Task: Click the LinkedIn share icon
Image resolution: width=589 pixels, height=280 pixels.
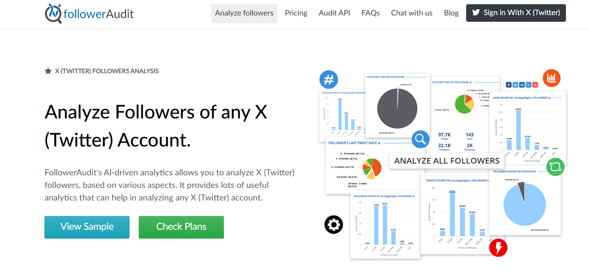Action: click(522, 85)
